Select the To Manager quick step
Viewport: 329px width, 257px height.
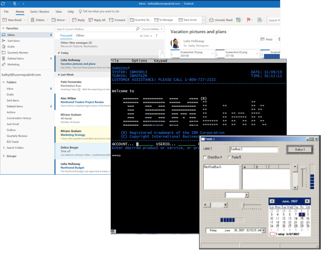164,20
